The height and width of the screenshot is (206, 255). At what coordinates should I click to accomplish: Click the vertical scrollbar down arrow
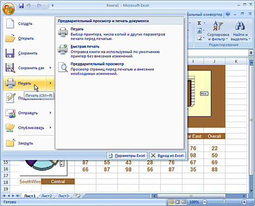point(251,190)
